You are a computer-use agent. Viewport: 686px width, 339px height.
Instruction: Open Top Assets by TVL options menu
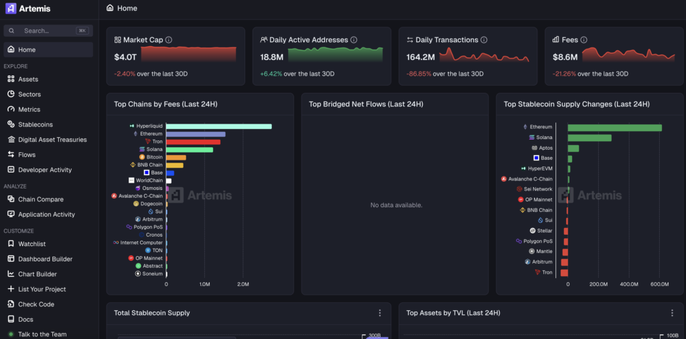pyautogui.click(x=672, y=313)
